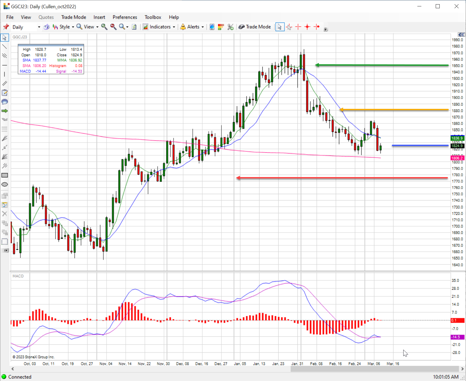466x381 pixels.
Task: Open the View menu
Action: click(26, 17)
